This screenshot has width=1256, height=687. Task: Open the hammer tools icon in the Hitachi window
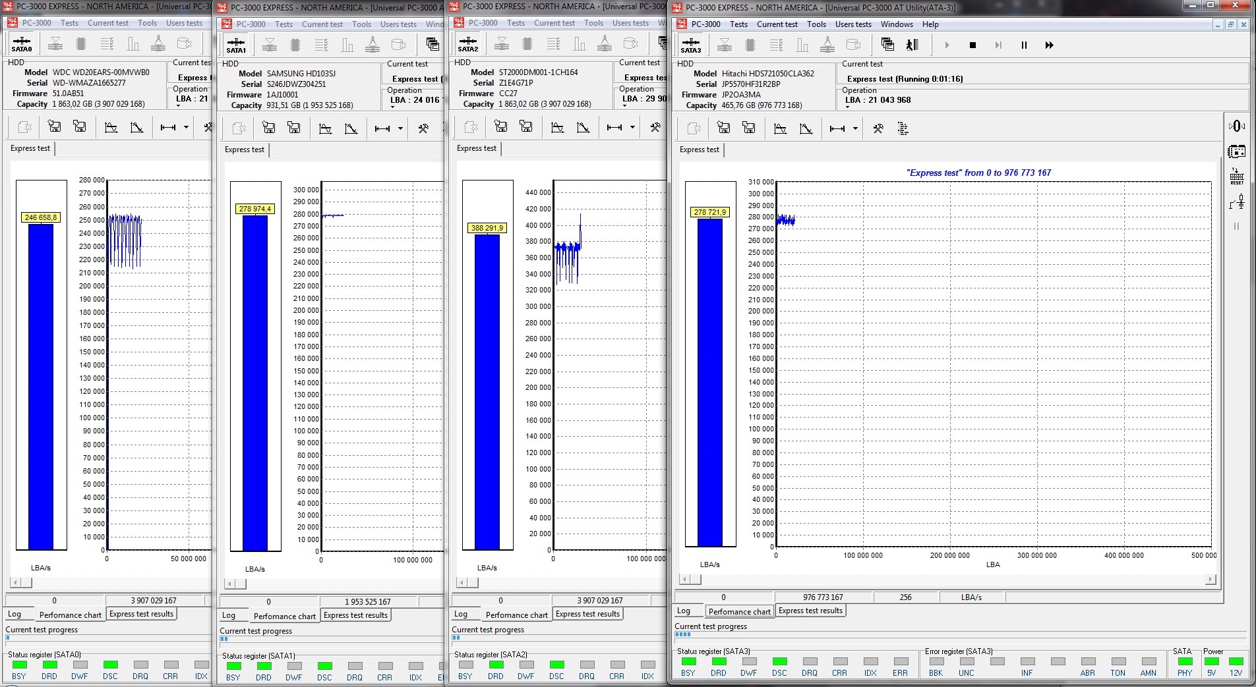tap(878, 128)
